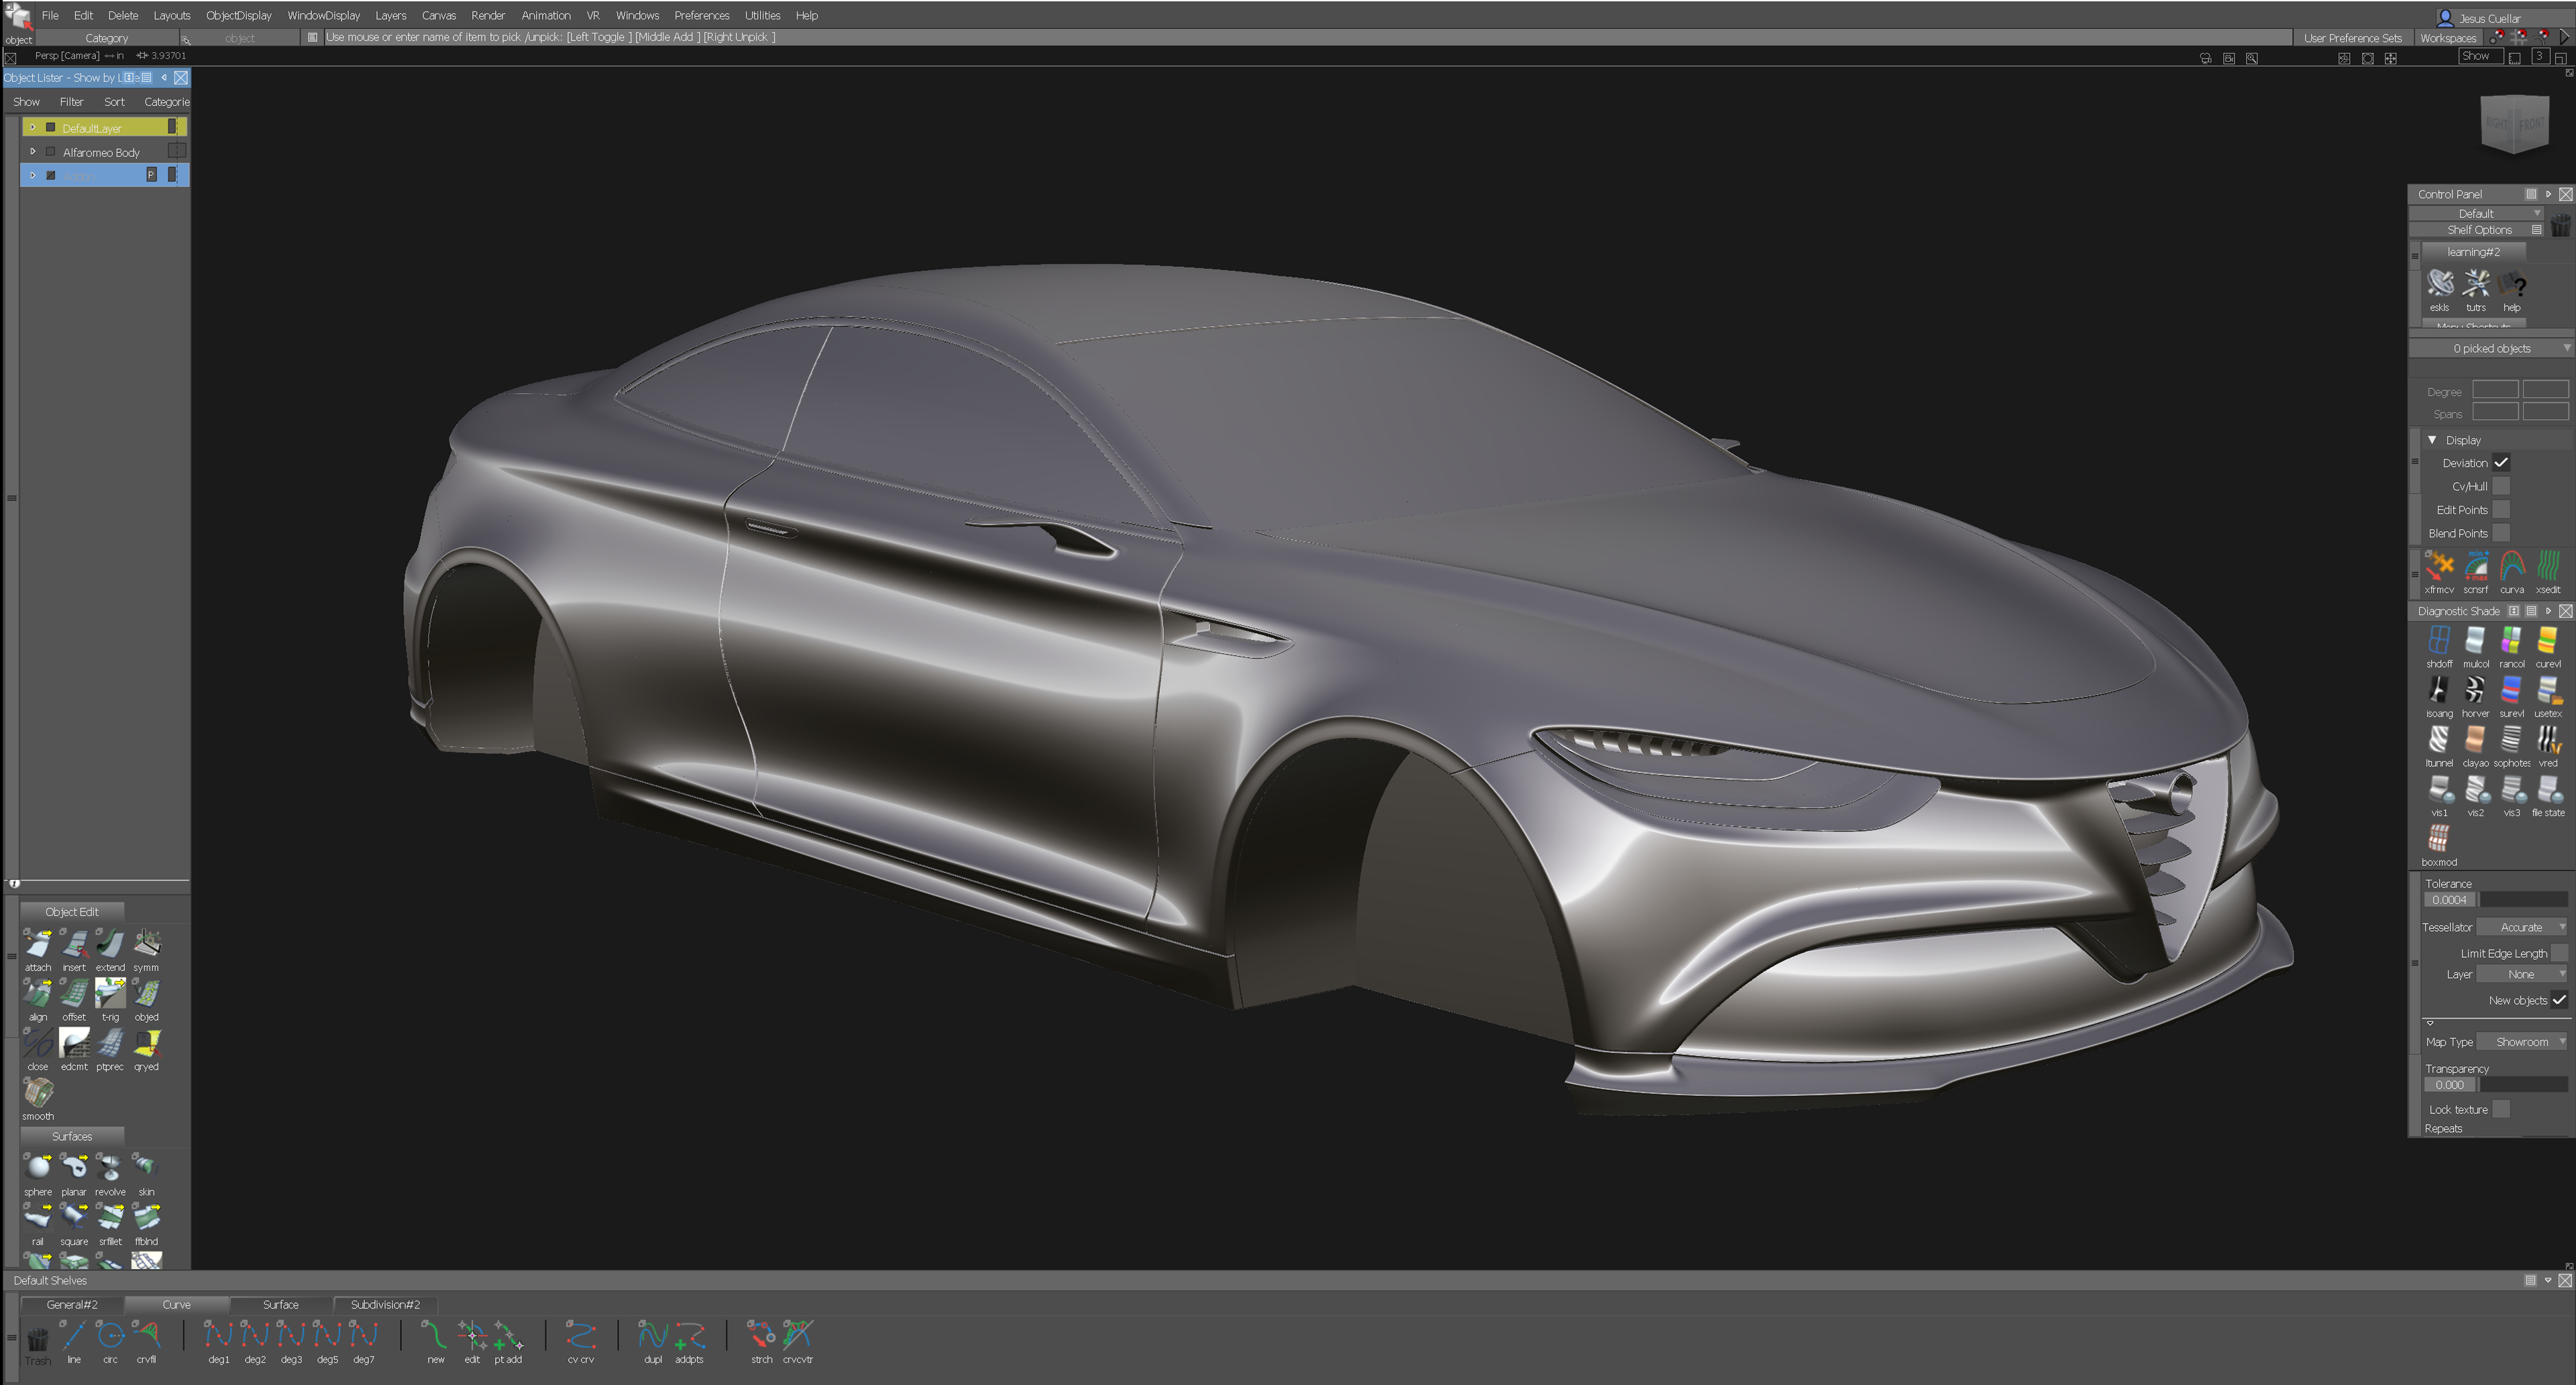Enable the horver diagnostic shade
The height and width of the screenshot is (1385, 2576).
tap(2475, 690)
